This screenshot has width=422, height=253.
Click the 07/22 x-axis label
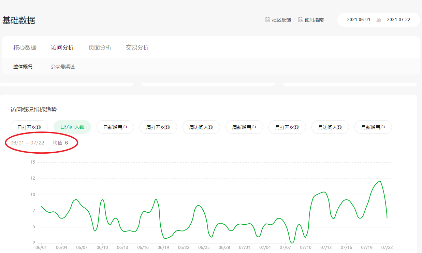click(x=387, y=247)
